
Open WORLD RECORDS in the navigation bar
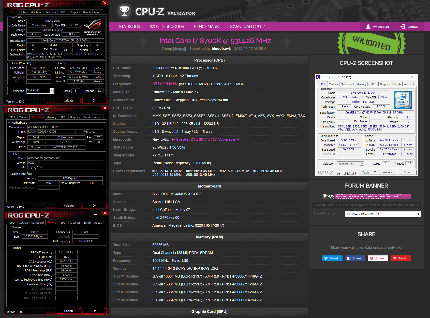167,26
